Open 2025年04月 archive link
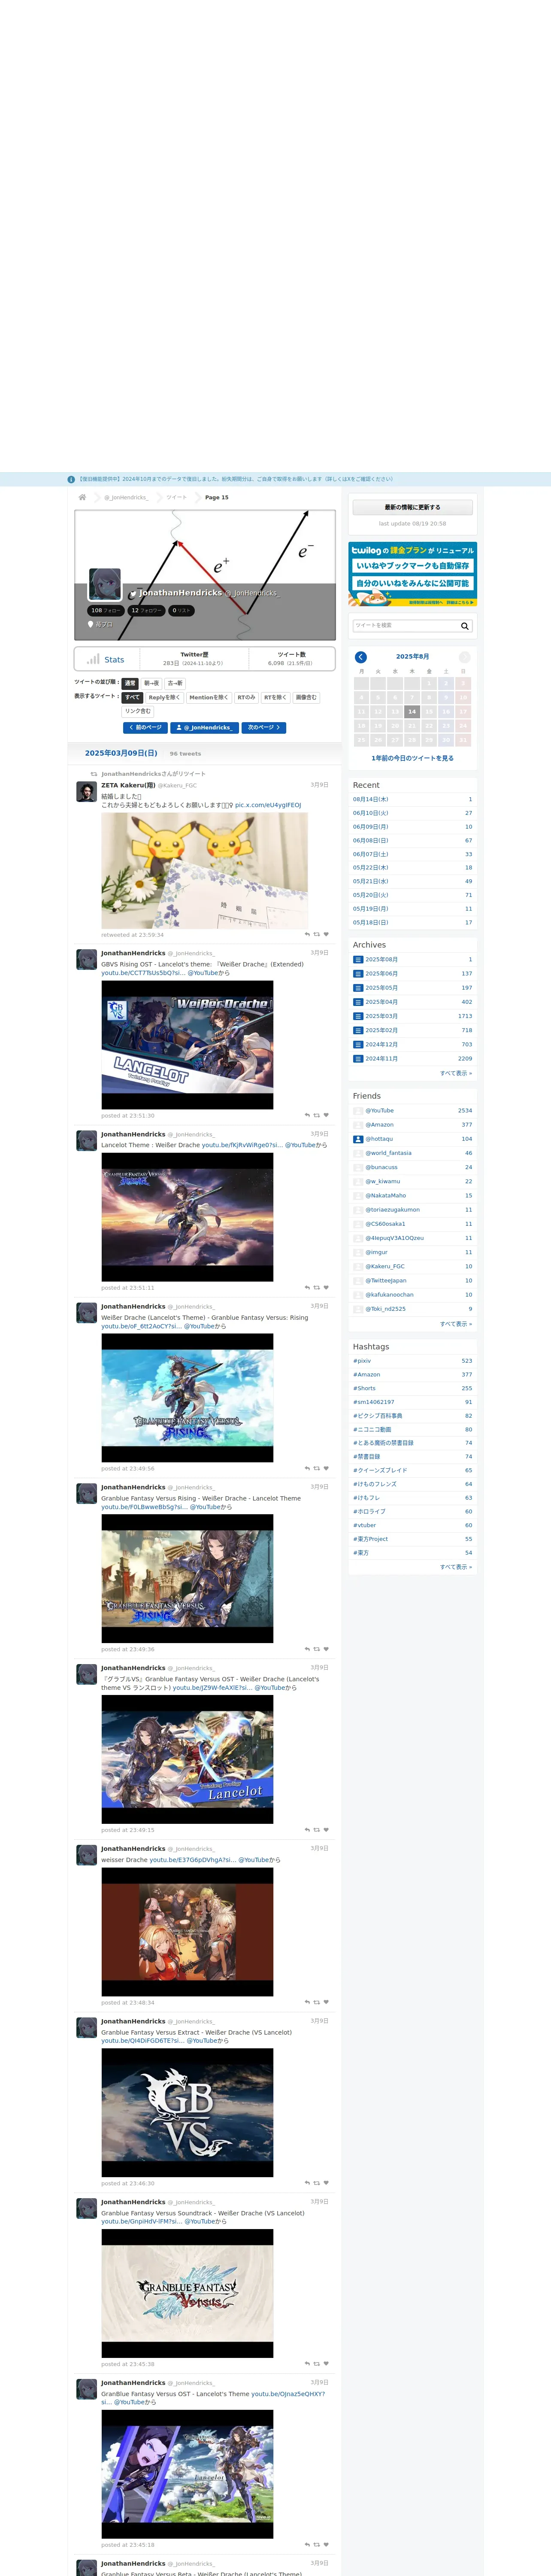 (381, 1002)
